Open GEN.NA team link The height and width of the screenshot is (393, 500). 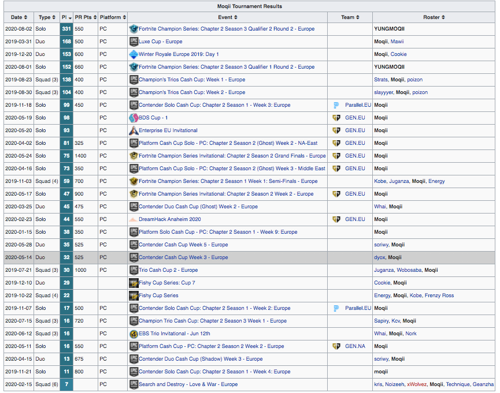[x=355, y=346]
